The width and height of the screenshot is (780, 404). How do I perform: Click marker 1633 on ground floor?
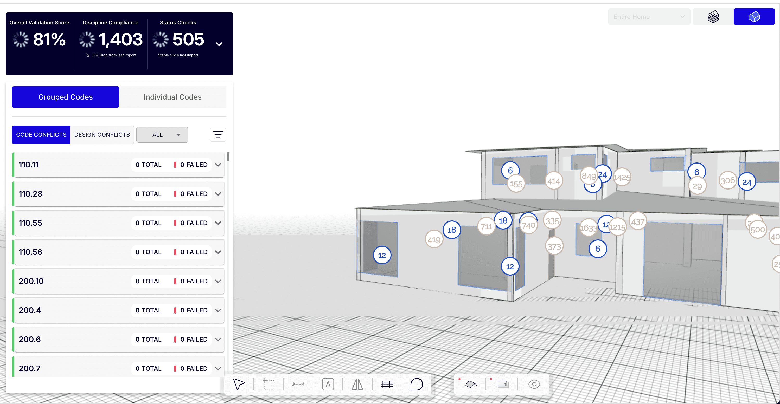(x=589, y=227)
